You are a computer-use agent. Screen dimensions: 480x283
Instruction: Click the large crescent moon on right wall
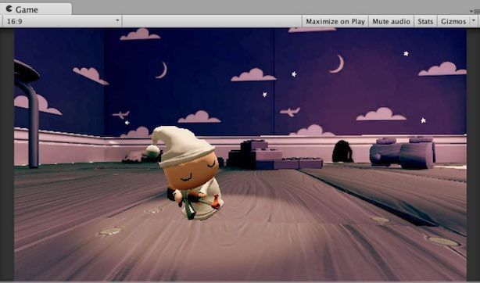point(337,64)
